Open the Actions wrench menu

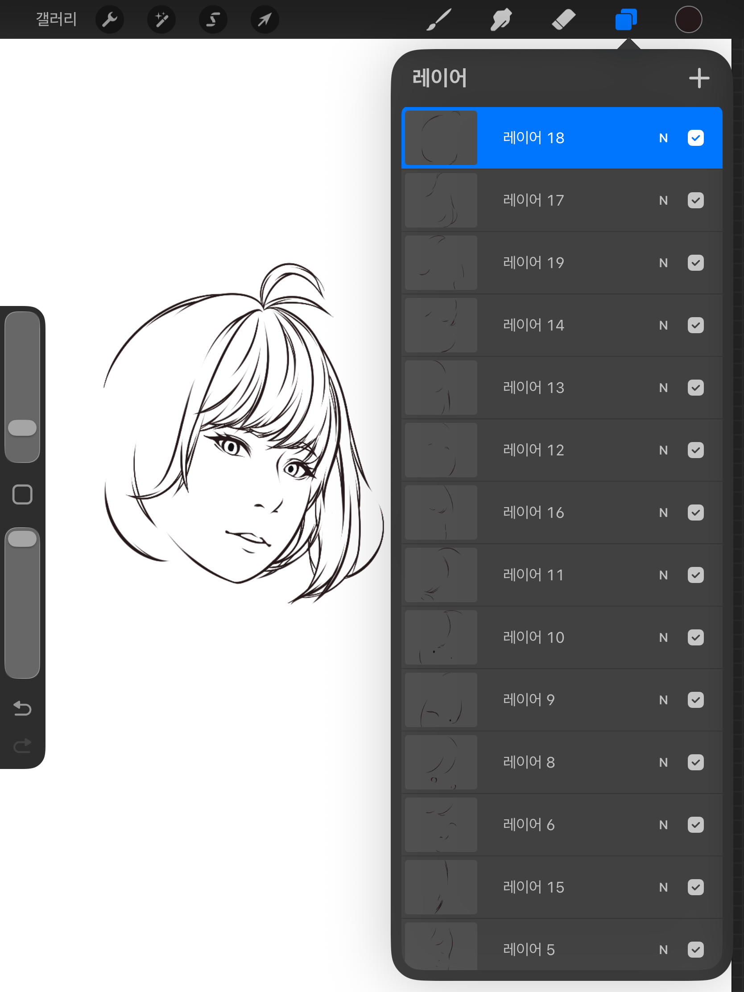click(x=109, y=20)
